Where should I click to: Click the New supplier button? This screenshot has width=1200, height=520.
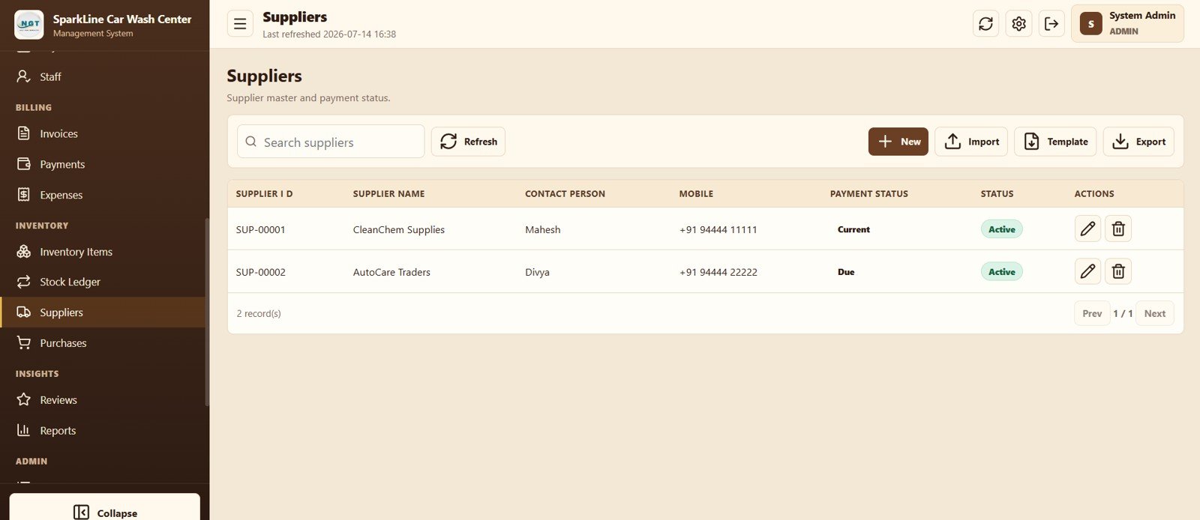coord(898,142)
